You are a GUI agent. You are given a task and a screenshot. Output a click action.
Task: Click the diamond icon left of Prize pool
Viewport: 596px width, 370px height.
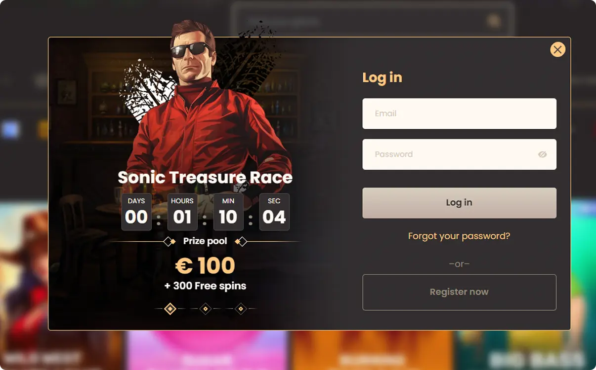170,241
